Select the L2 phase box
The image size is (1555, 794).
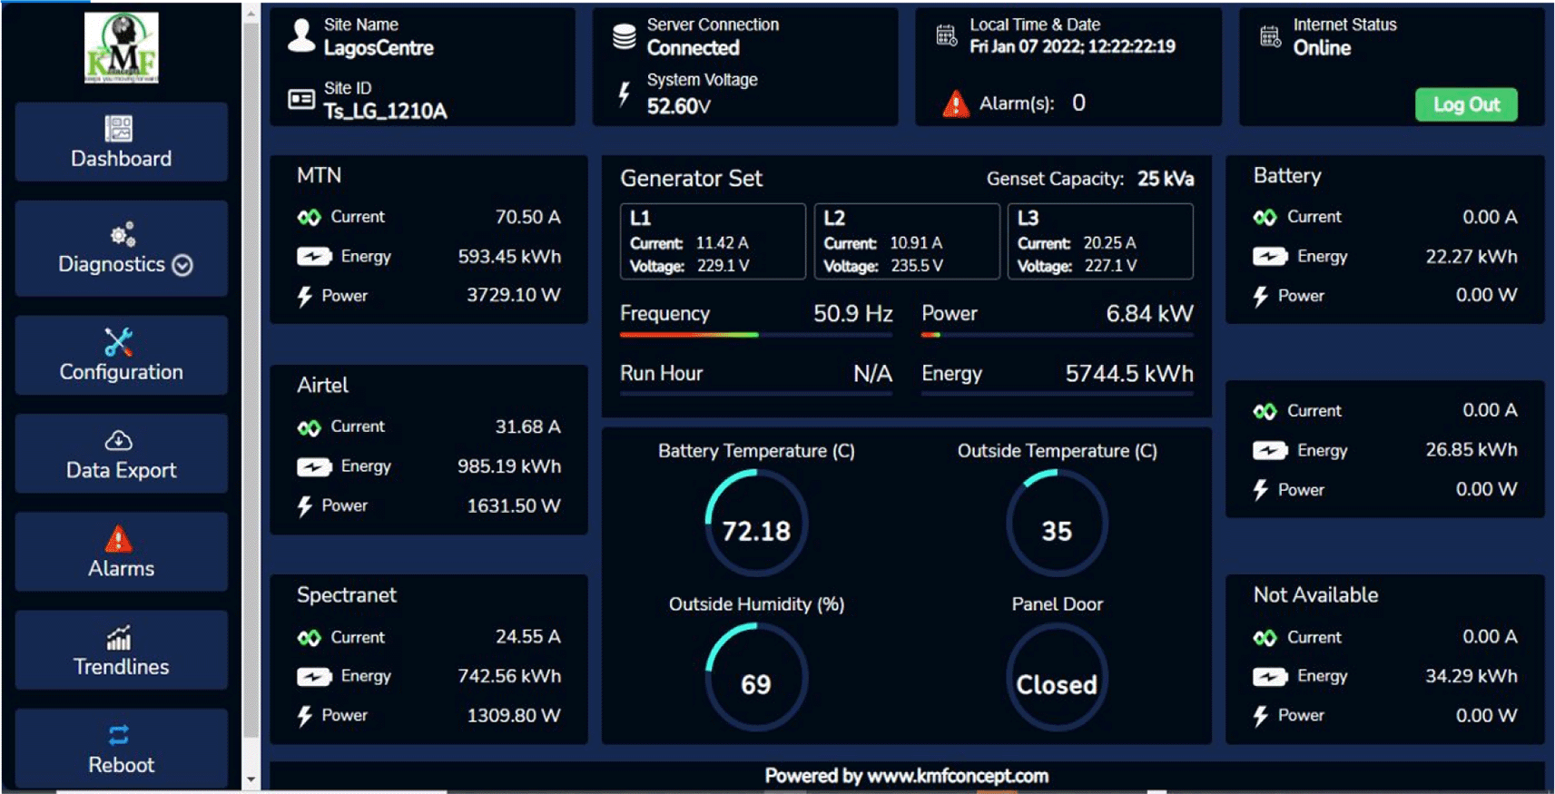coord(907,241)
